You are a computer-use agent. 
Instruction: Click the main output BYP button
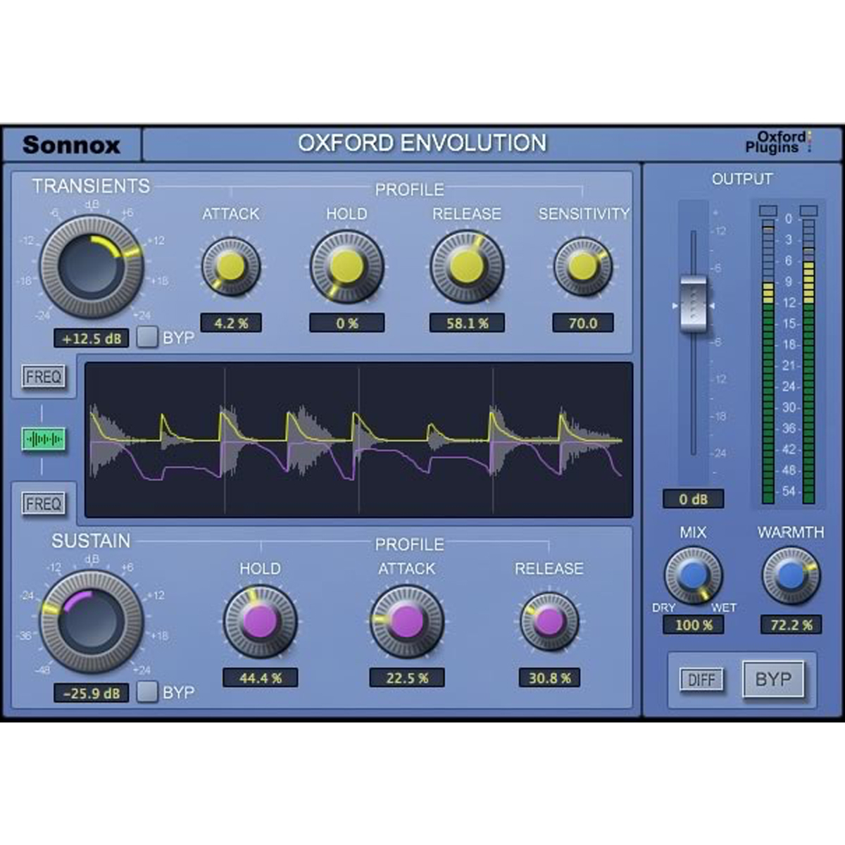coord(773,680)
